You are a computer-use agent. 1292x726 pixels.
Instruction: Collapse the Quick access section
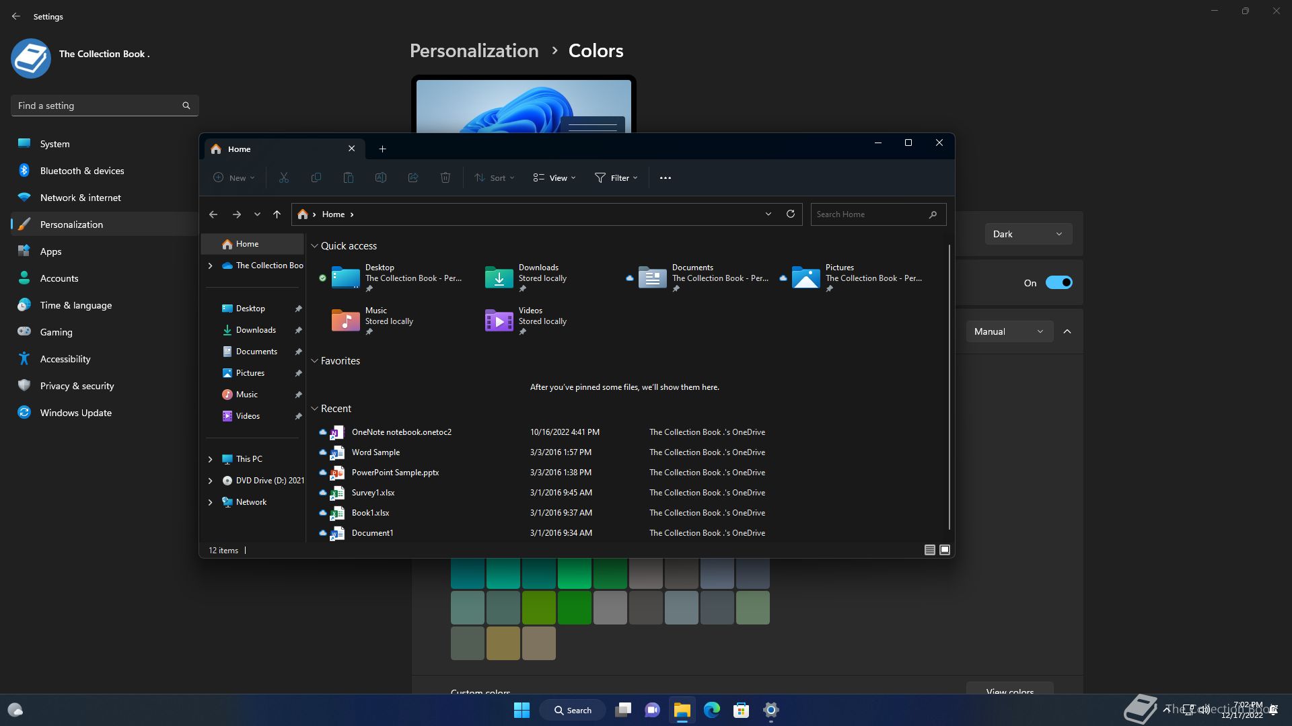click(x=314, y=246)
